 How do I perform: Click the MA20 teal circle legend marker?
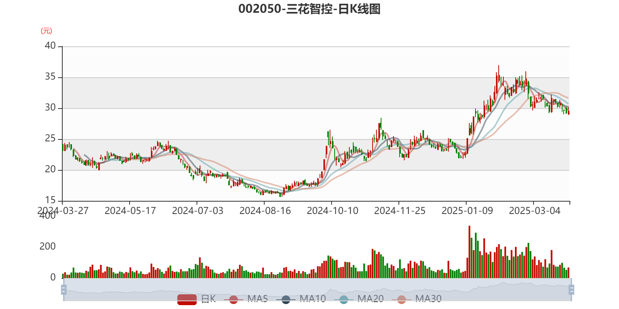tap(344, 300)
